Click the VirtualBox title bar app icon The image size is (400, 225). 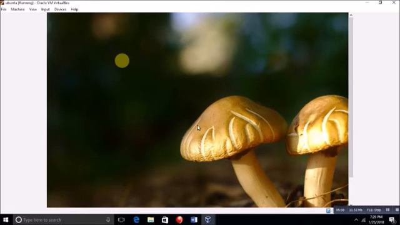tap(2, 2)
